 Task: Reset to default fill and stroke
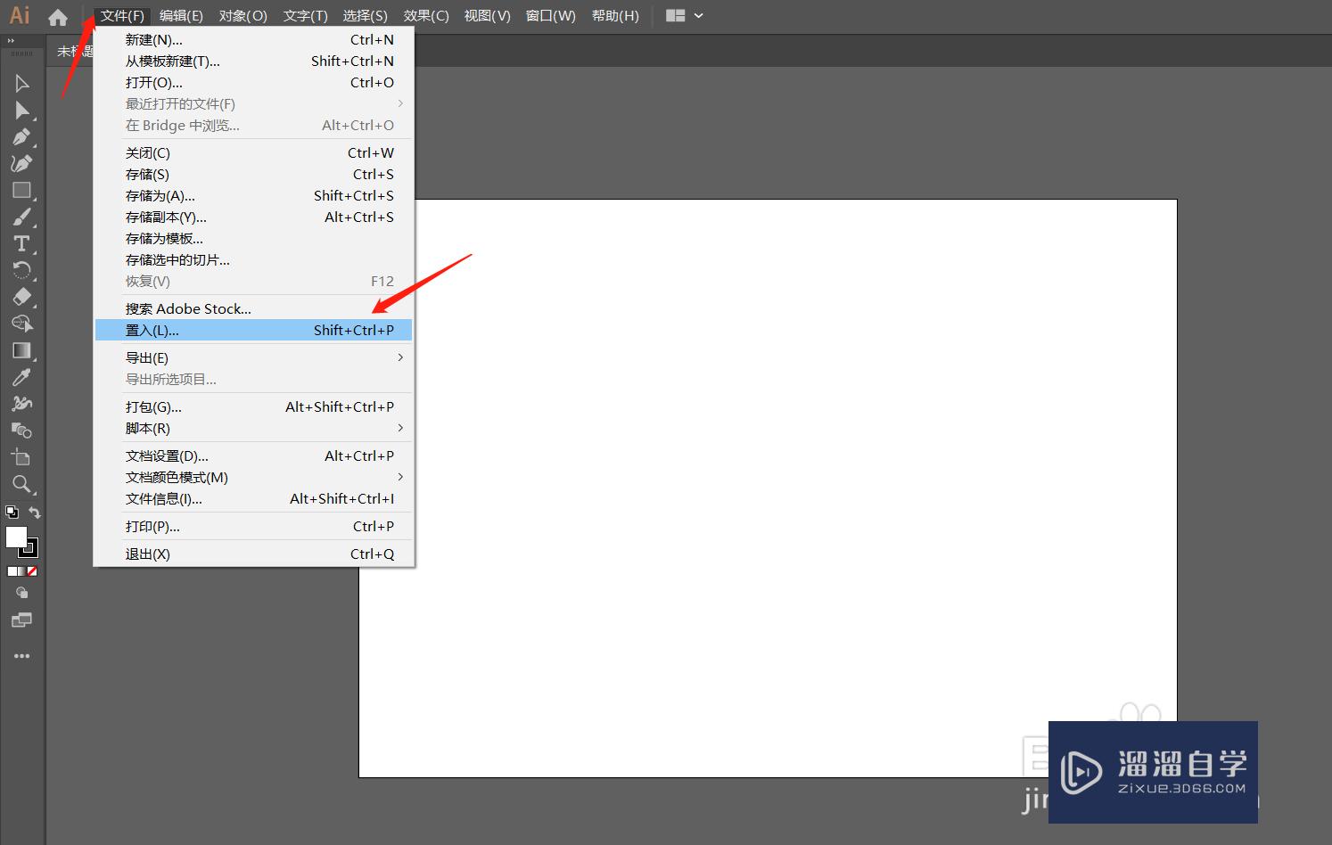(12, 513)
